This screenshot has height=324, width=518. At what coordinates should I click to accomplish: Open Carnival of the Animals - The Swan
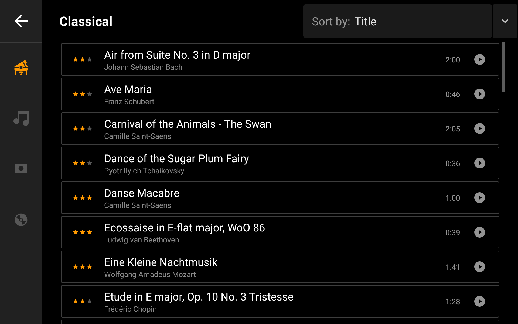280,129
